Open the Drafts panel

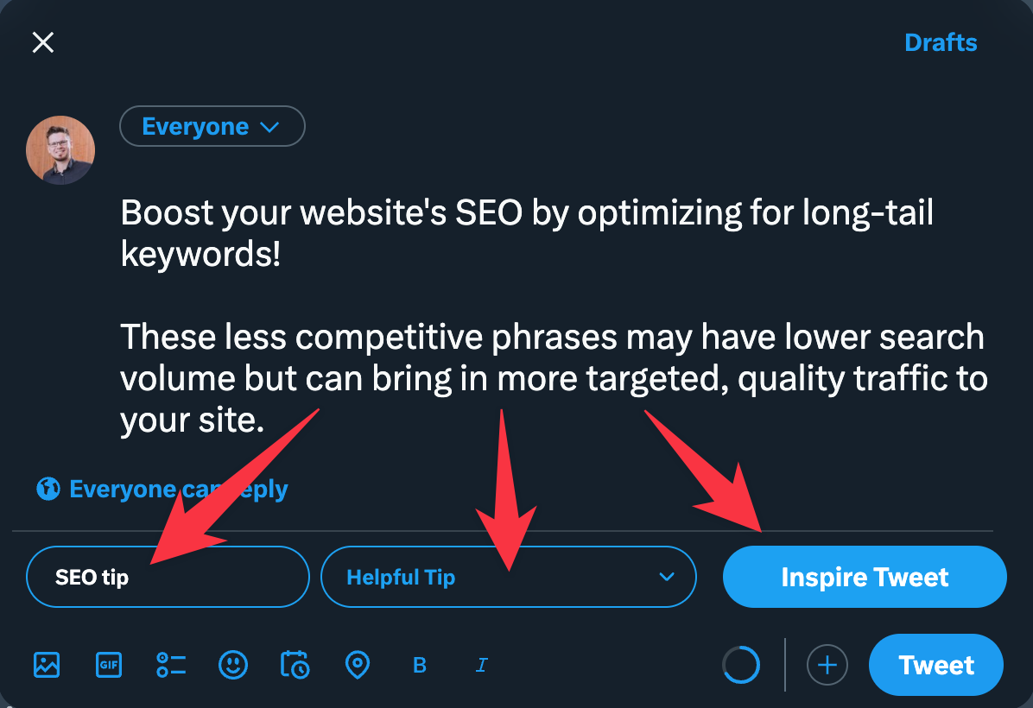[x=941, y=41]
